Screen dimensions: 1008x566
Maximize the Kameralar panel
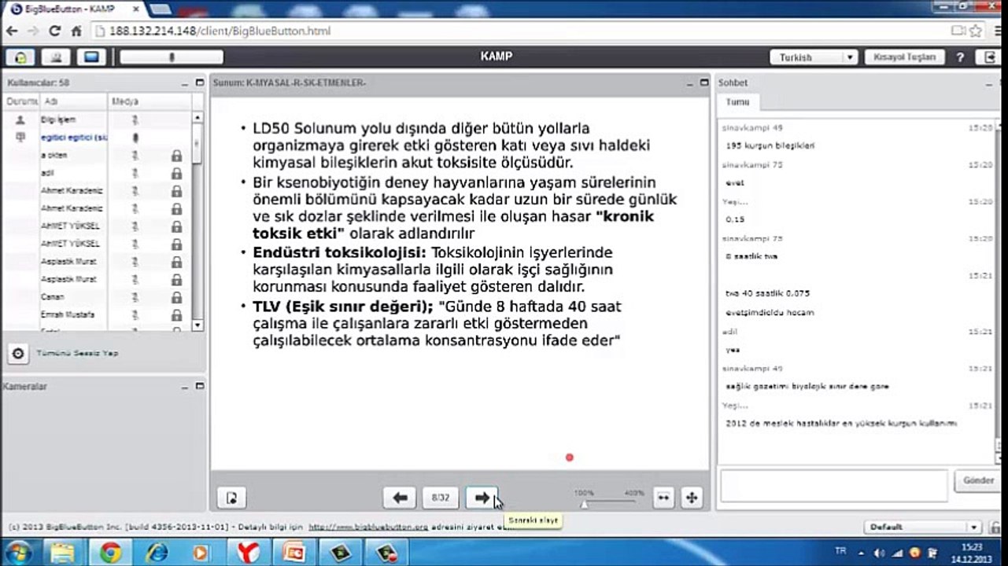coord(199,387)
